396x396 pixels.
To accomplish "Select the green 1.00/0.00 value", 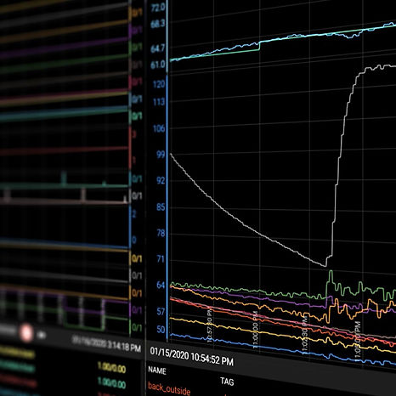I will tap(111, 383).
